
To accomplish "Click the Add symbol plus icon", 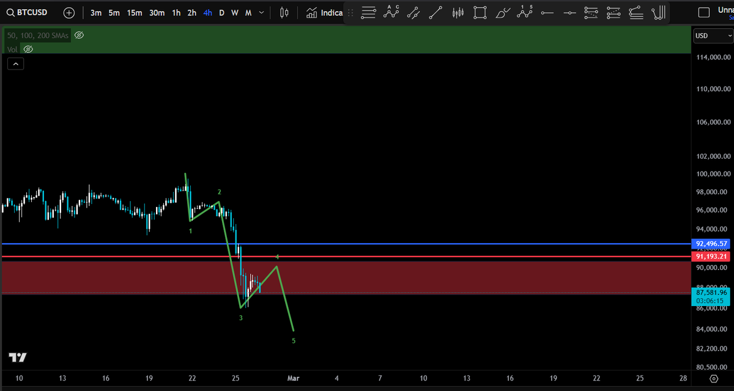I will click(x=69, y=12).
